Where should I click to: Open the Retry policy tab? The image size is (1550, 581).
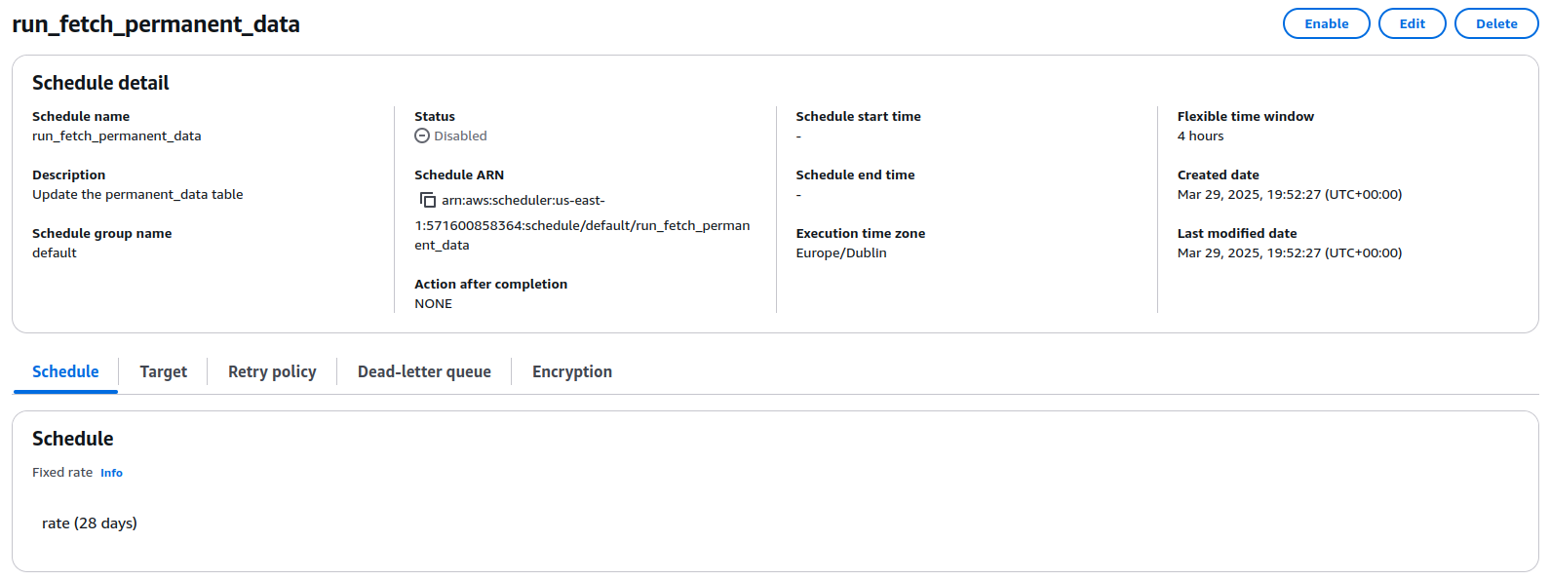click(x=272, y=371)
